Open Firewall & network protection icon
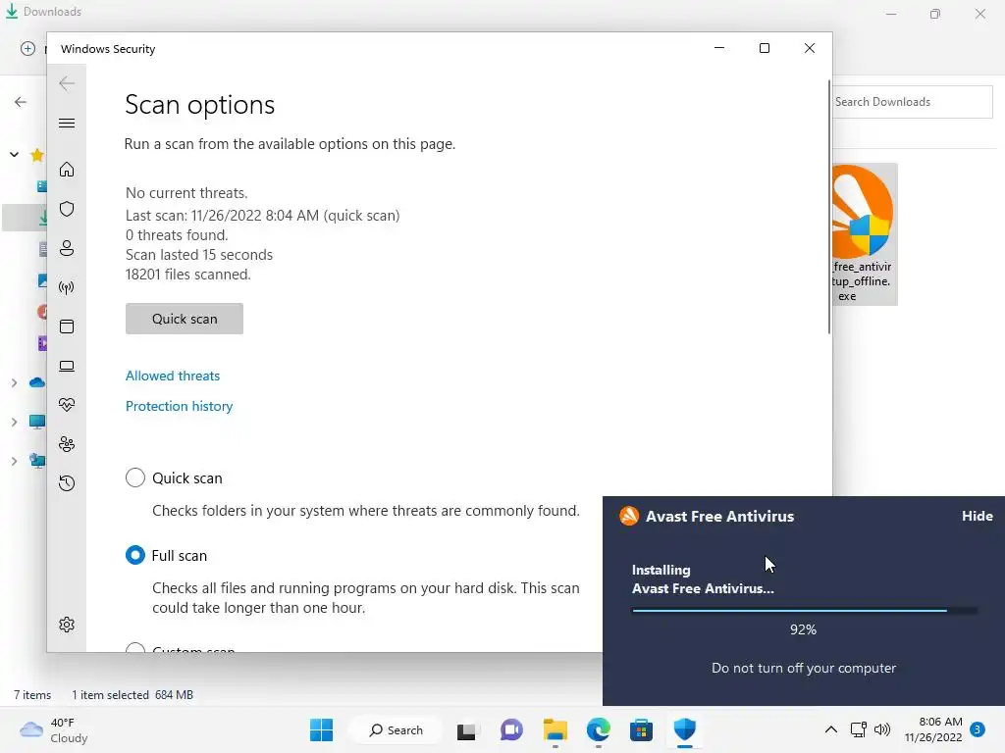This screenshot has height=753, width=1005. (67, 287)
